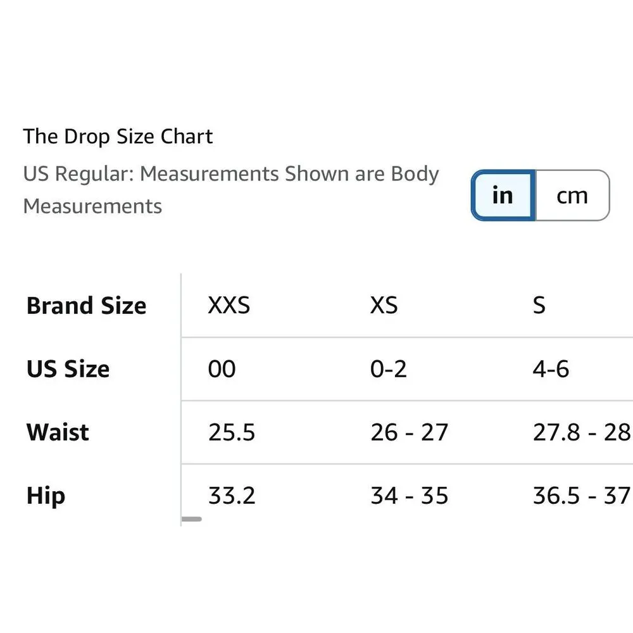This screenshot has height=633, width=633.
Task: Select the 0-2 US size cell
Action: pyautogui.click(x=389, y=369)
